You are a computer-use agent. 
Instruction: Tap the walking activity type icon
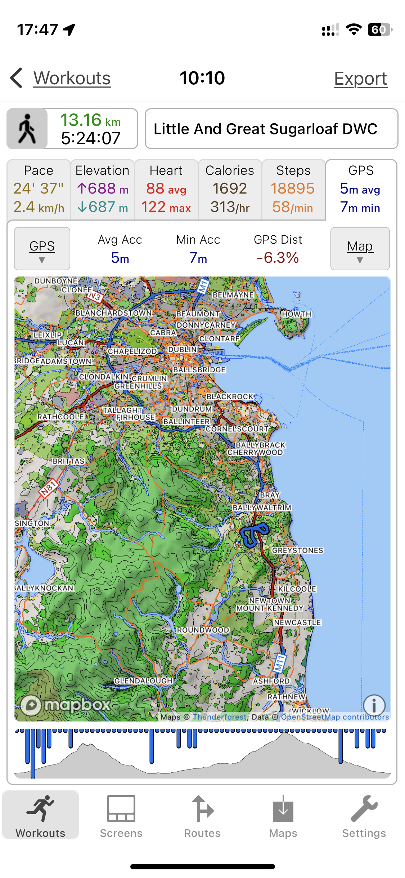point(27,129)
